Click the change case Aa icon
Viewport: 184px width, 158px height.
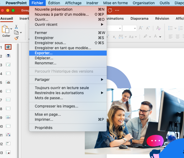coord(131,37)
